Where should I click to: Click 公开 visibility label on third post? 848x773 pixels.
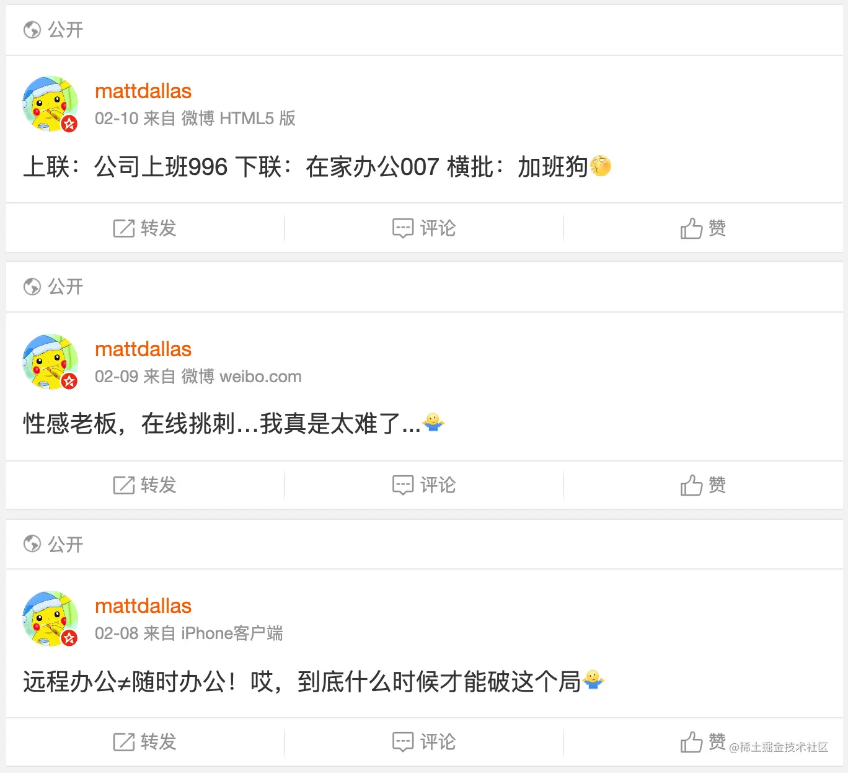coord(66,544)
